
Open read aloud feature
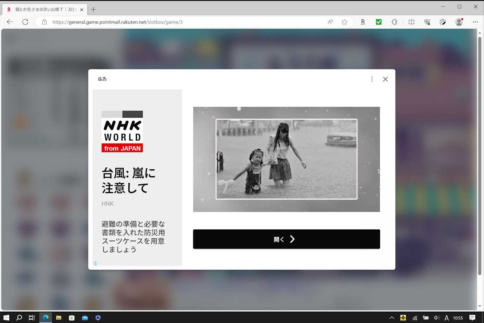pos(330,22)
